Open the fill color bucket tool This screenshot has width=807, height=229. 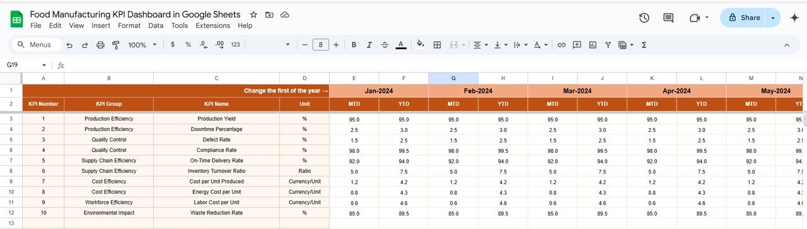click(x=421, y=45)
